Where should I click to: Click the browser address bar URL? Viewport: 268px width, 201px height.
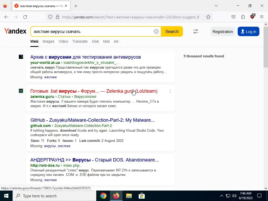pyautogui.click(x=131, y=17)
